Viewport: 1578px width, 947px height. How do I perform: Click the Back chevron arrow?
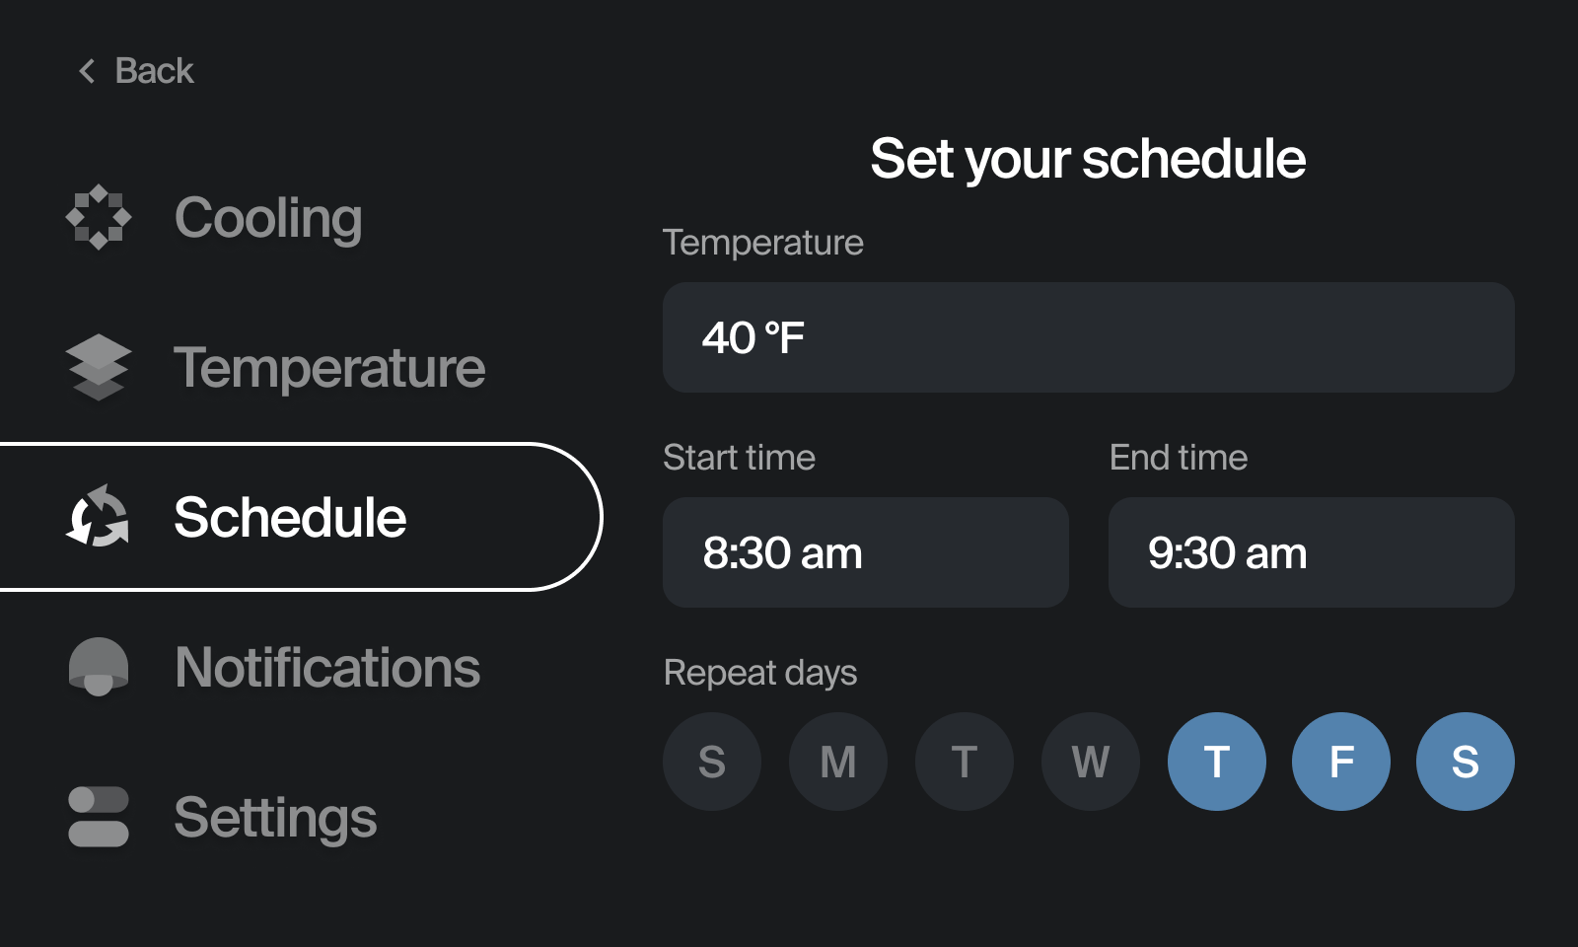pyautogui.click(x=87, y=71)
